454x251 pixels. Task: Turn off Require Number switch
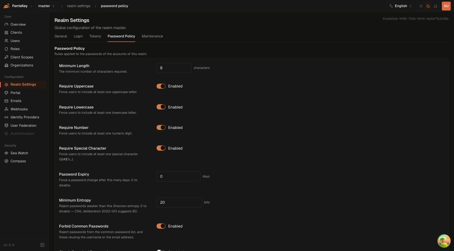pos(161,128)
